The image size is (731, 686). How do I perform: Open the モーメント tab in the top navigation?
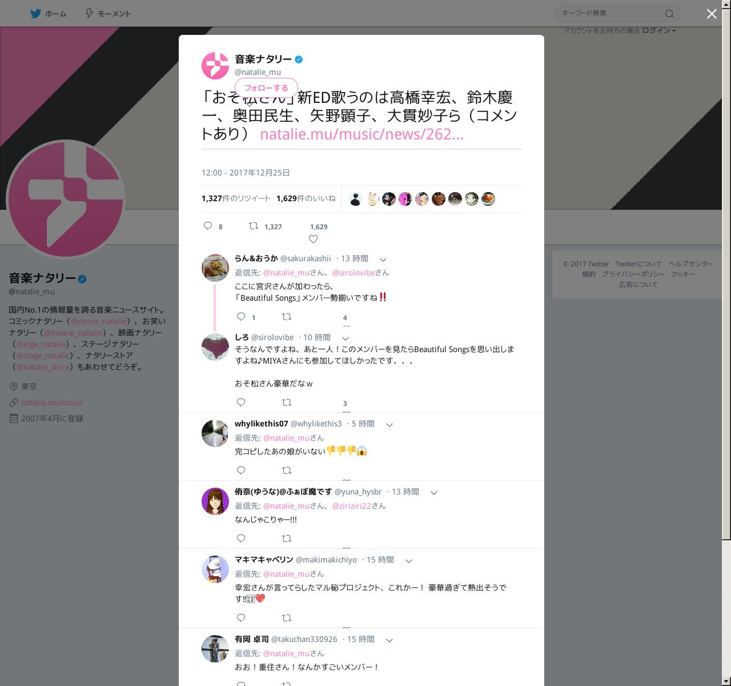point(108,14)
